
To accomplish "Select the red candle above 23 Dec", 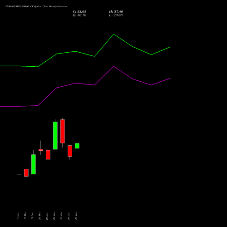I will point(48,155).
